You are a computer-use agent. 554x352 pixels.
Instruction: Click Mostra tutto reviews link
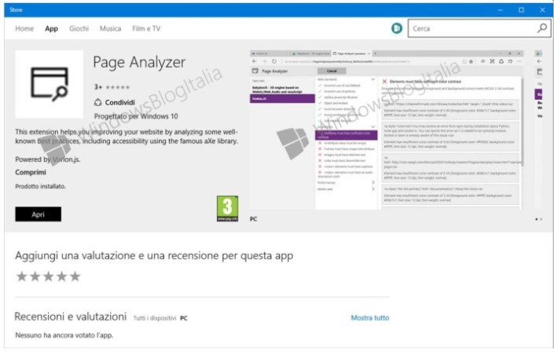[x=370, y=317]
